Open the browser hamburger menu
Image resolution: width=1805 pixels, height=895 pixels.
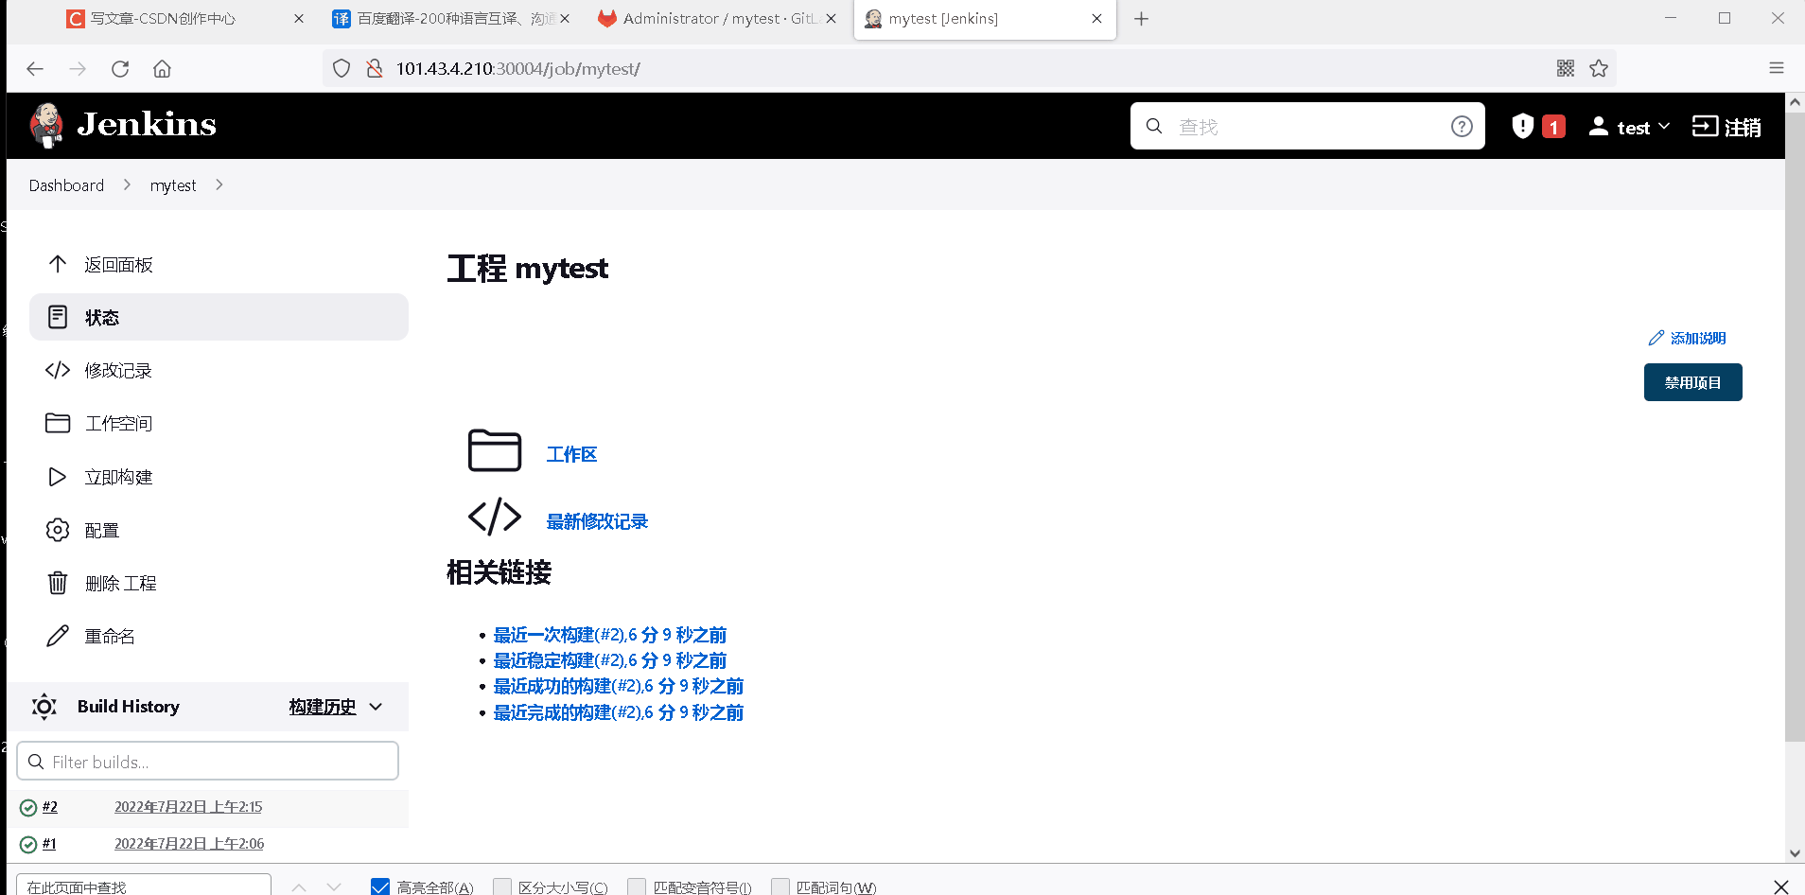pyautogui.click(x=1777, y=68)
